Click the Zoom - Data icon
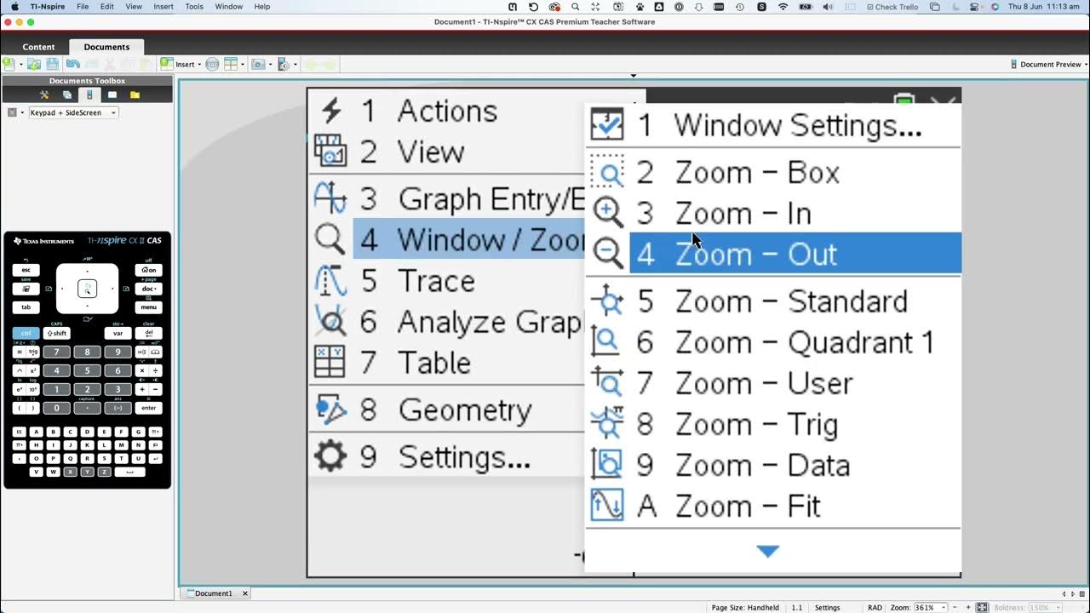The height and width of the screenshot is (613, 1090). tap(607, 465)
